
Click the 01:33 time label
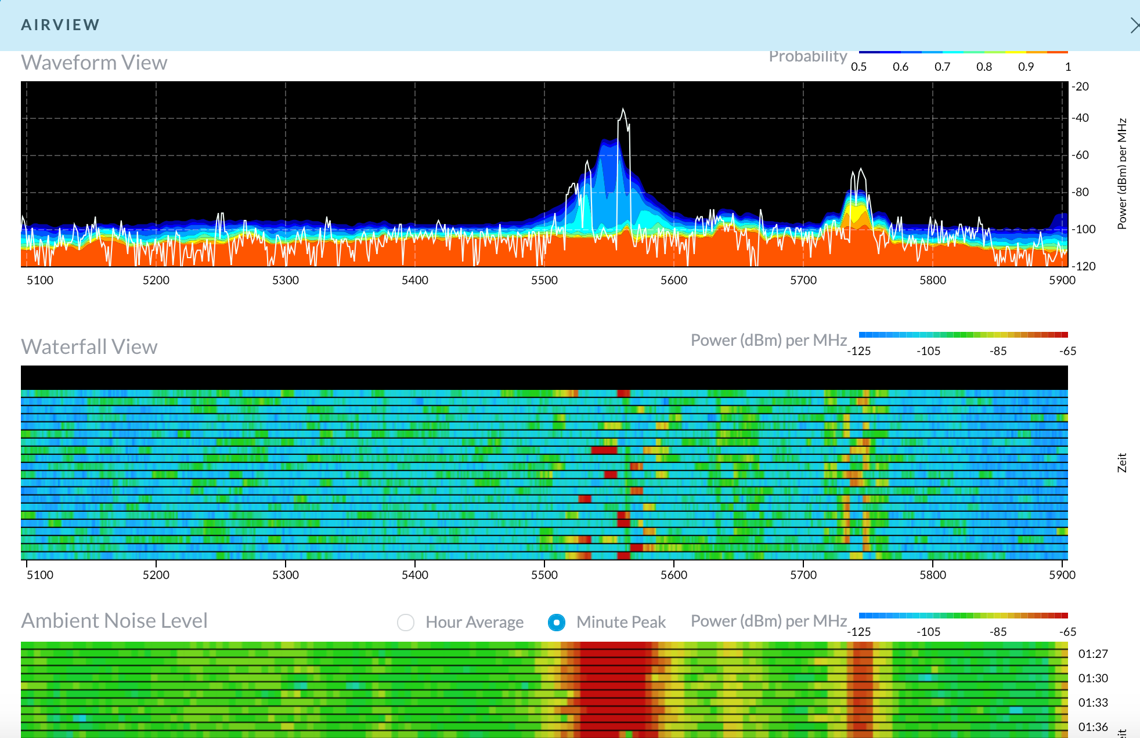coord(1093,703)
